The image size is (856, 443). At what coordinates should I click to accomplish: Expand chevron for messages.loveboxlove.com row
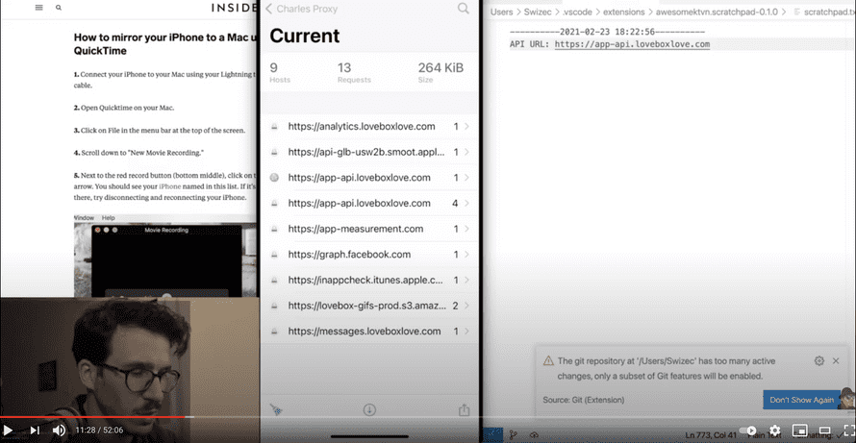pyautogui.click(x=466, y=332)
